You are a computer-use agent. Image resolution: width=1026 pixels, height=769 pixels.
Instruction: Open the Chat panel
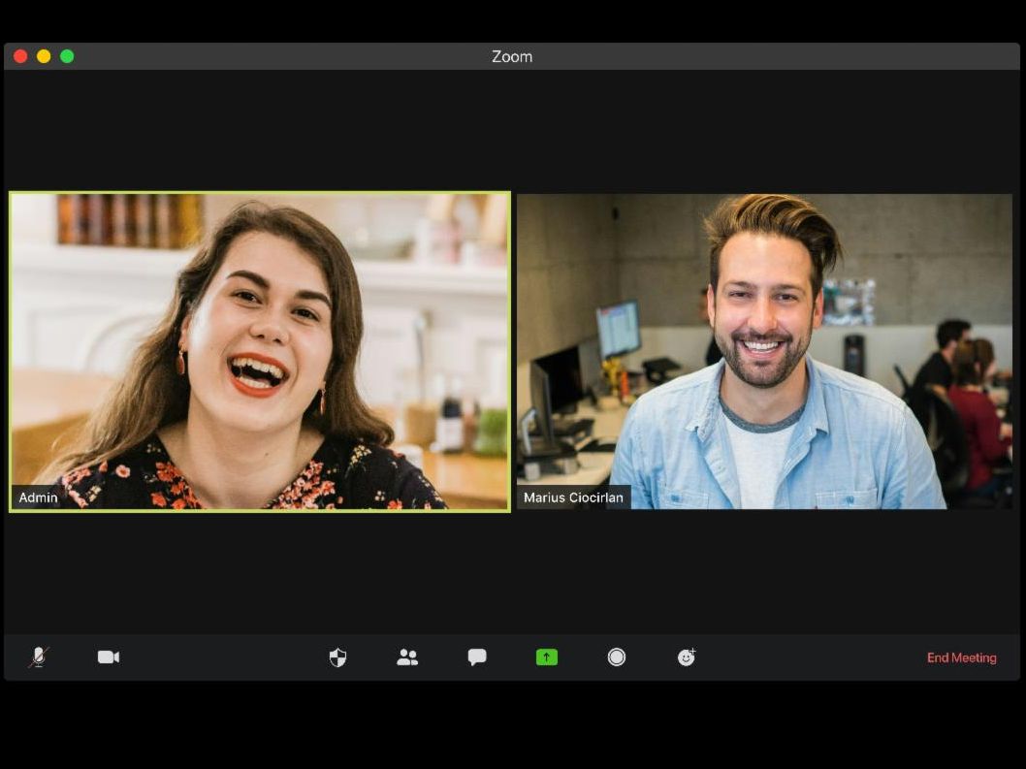tap(477, 657)
